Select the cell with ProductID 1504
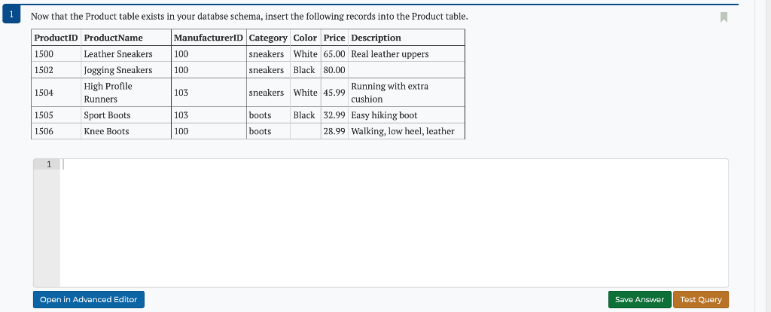 pos(56,93)
